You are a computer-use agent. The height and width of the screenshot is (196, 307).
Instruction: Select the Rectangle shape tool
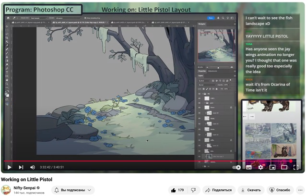(7, 76)
